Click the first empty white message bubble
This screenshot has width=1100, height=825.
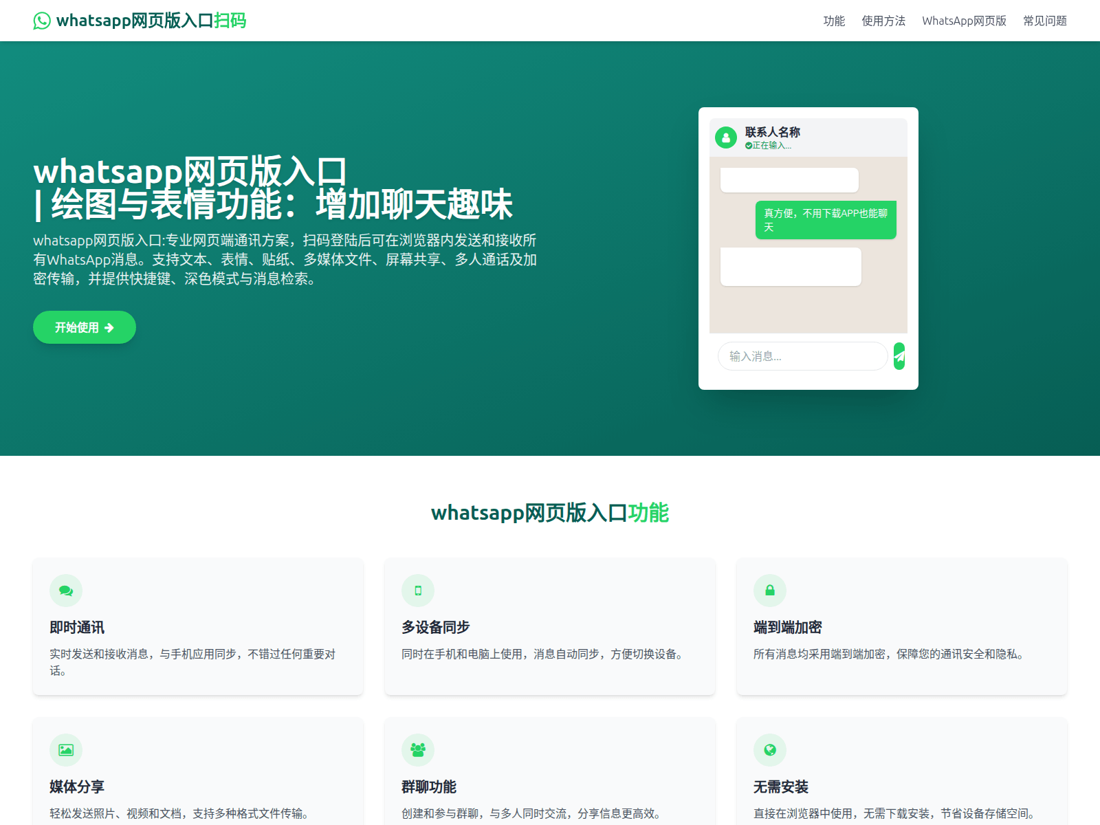coord(789,180)
